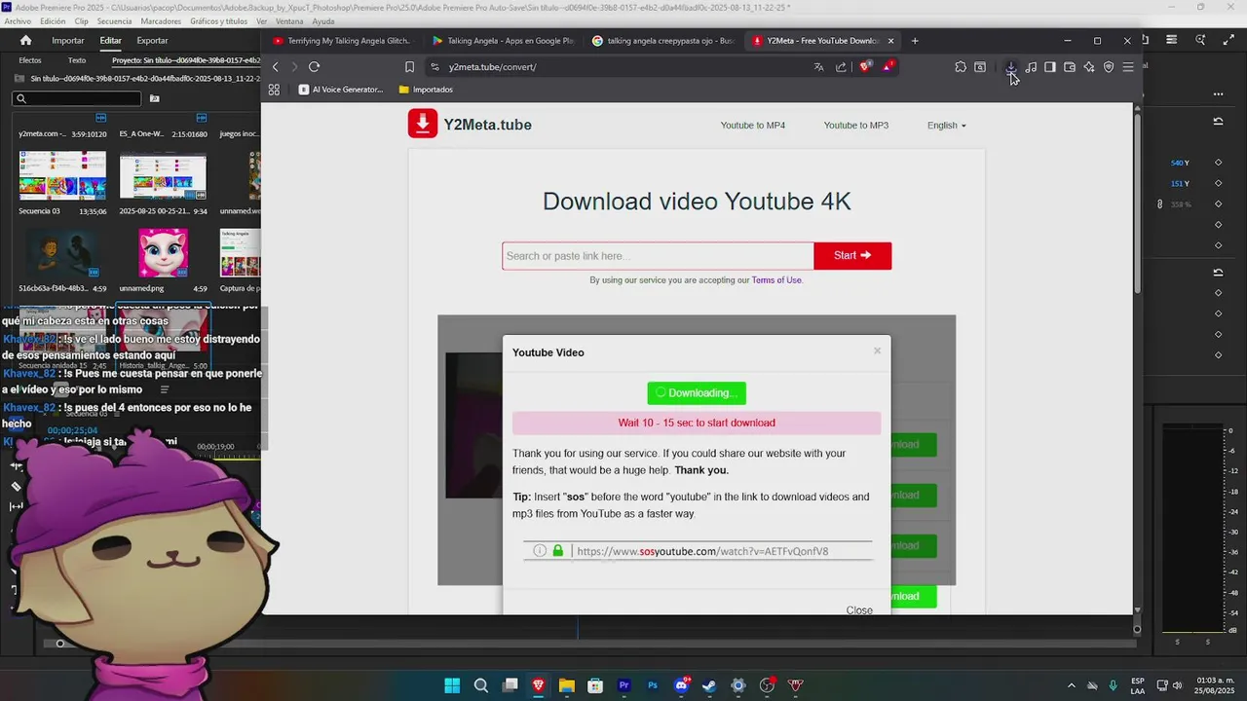1247x701 pixels.
Task: Toggle keyframe diamond next to 151 Y
Action: click(x=1218, y=183)
